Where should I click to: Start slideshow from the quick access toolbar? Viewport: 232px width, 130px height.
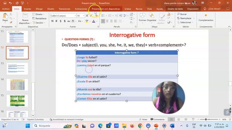click(x=22, y=3)
